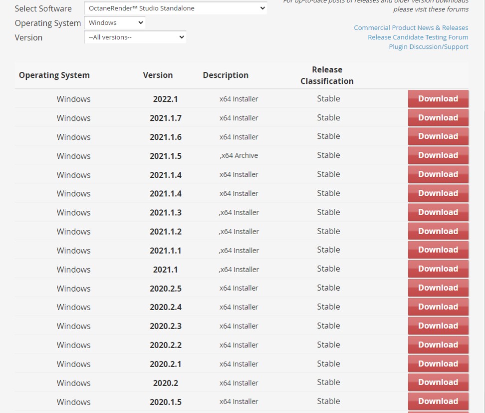Click Stable in the 2022.1 row
Viewport: 485px width, 413px height.
[x=328, y=99]
